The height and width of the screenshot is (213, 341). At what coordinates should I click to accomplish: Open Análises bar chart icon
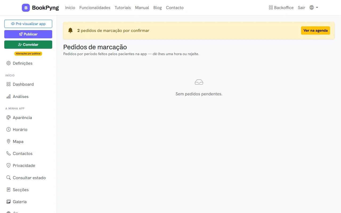tap(9, 96)
